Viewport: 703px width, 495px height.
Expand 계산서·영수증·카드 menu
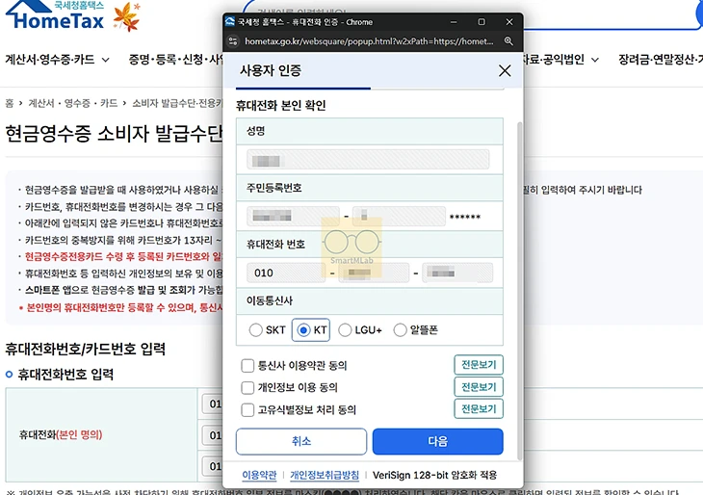57,59
